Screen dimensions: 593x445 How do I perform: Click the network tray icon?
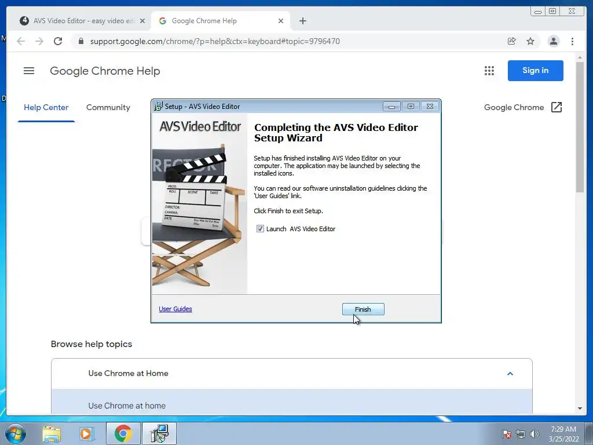click(521, 434)
